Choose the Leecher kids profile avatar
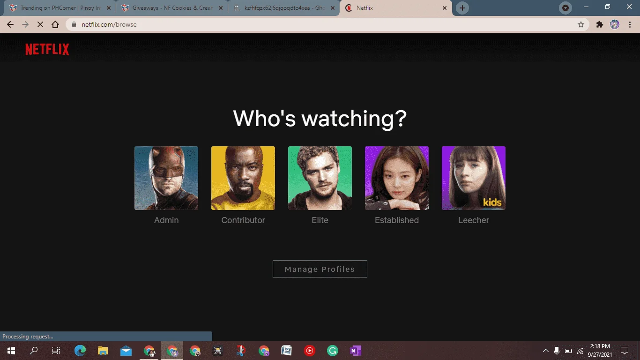This screenshot has height=360, width=640. (x=474, y=178)
